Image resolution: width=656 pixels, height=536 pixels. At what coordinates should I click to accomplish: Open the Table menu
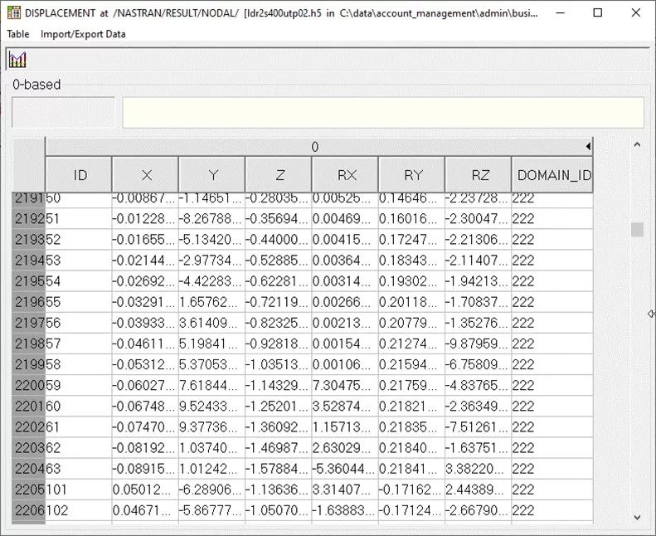point(18,34)
